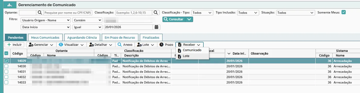Switch to the Meus Comunicados tab
The height and width of the screenshot is (93, 360).
(45, 37)
